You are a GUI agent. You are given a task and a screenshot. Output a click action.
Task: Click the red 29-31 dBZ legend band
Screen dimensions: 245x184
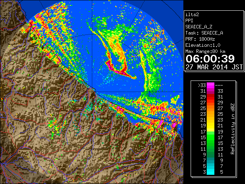point(211,97)
